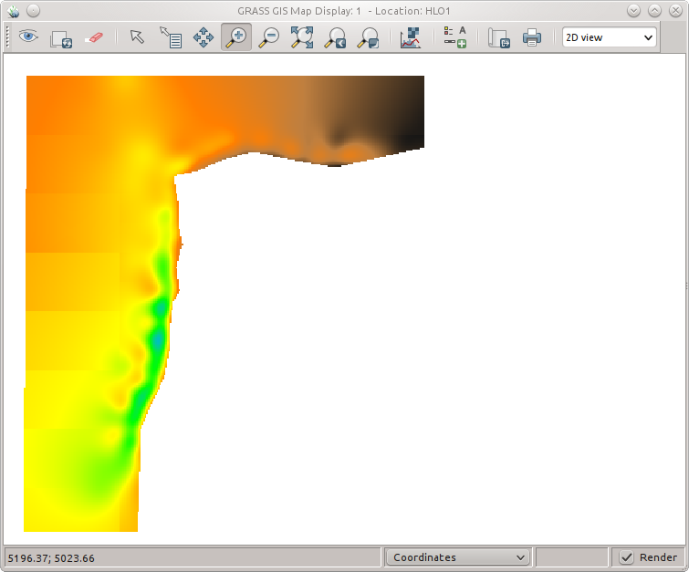Open the zoom options menu icon
This screenshot has height=572, width=689.
(368, 37)
